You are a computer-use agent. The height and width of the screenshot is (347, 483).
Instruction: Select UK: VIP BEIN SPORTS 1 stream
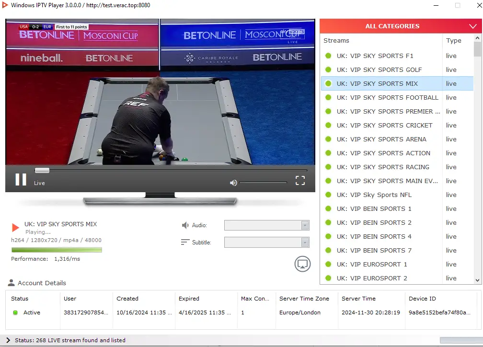(x=397, y=208)
